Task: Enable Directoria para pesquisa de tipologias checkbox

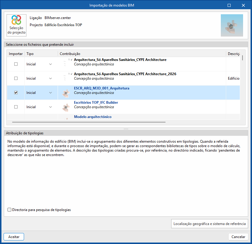Action: coord(9,210)
